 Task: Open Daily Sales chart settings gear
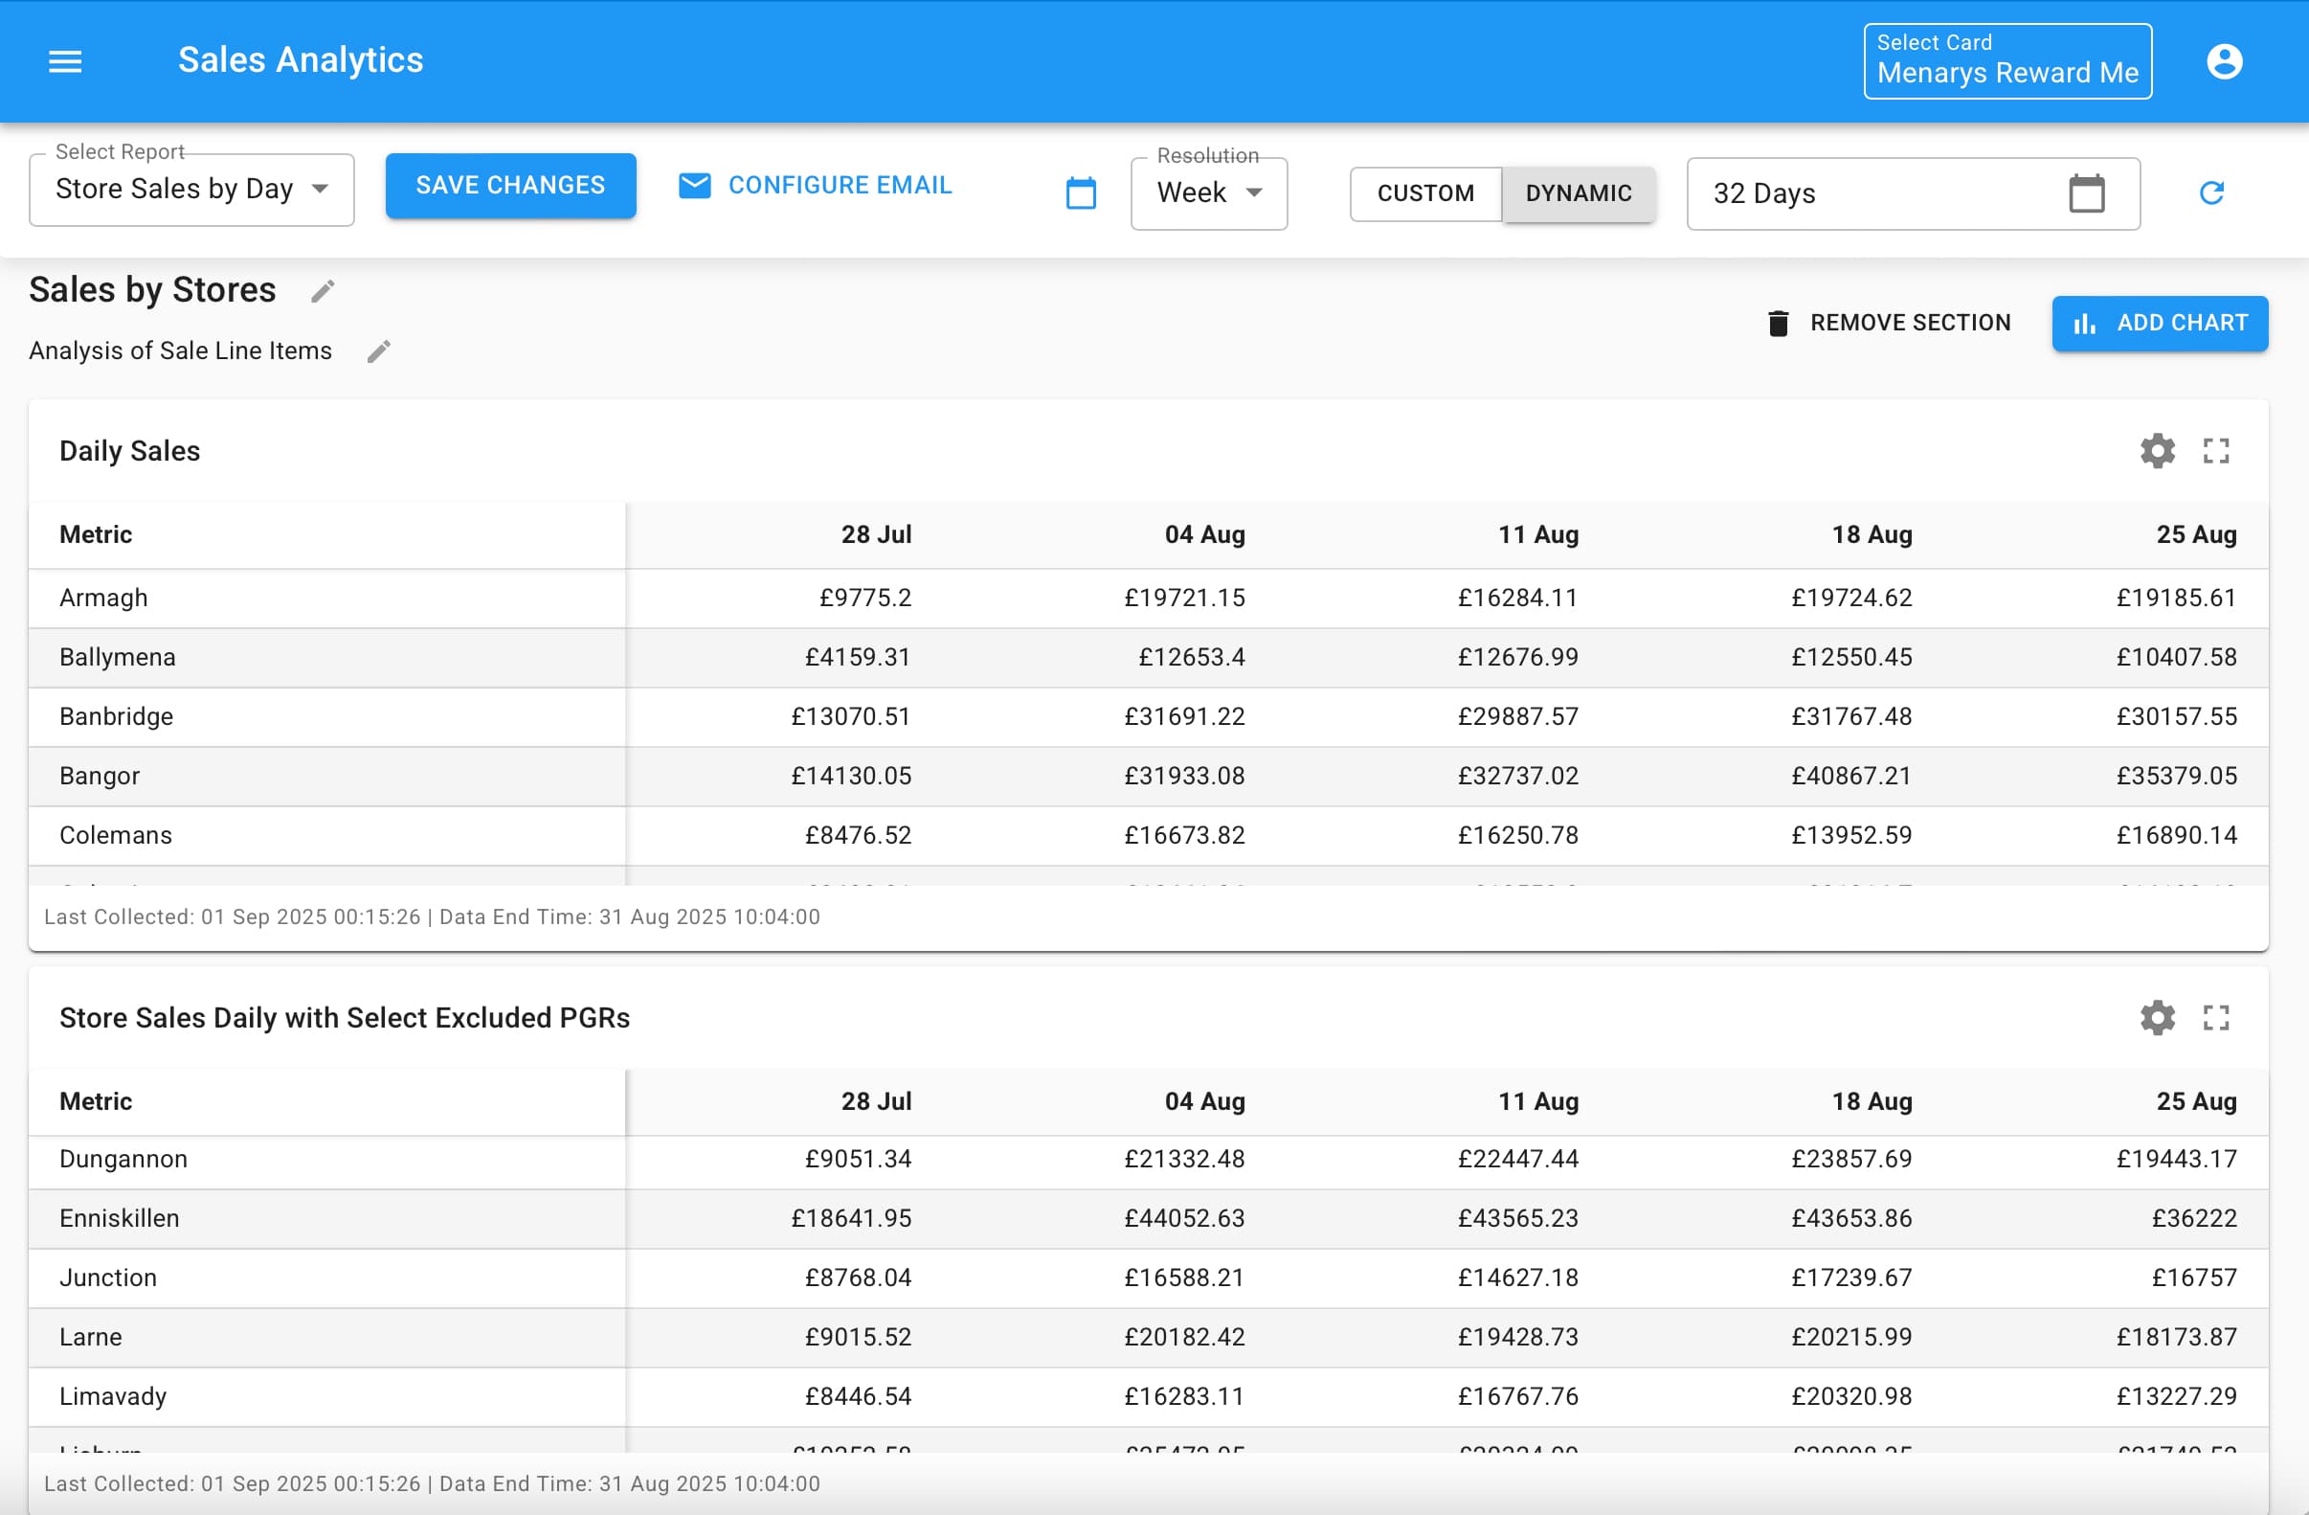(x=2157, y=451)
